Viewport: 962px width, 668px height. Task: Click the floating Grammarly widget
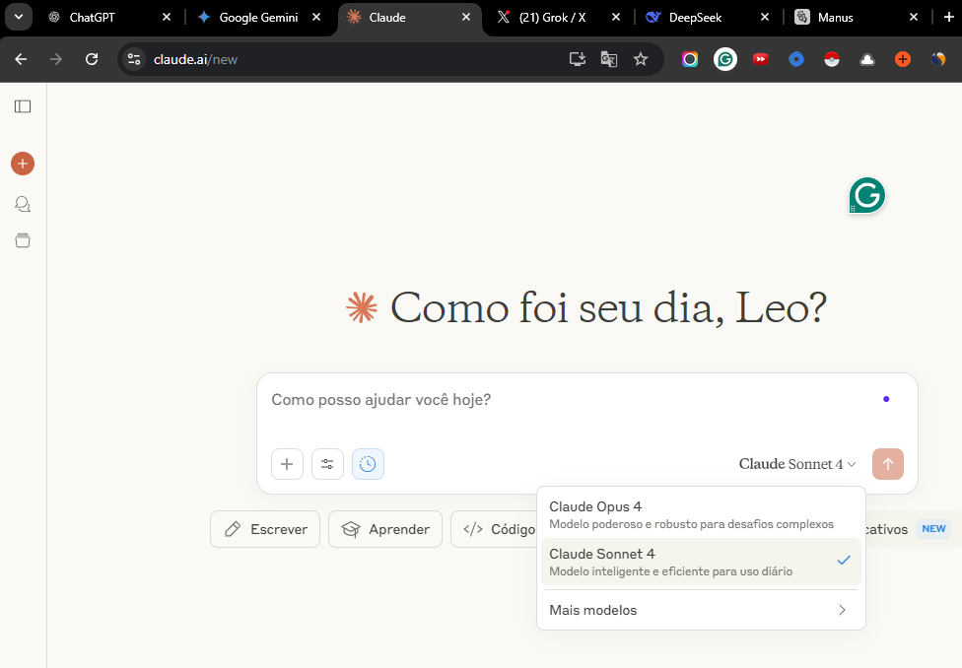(867, 196)
